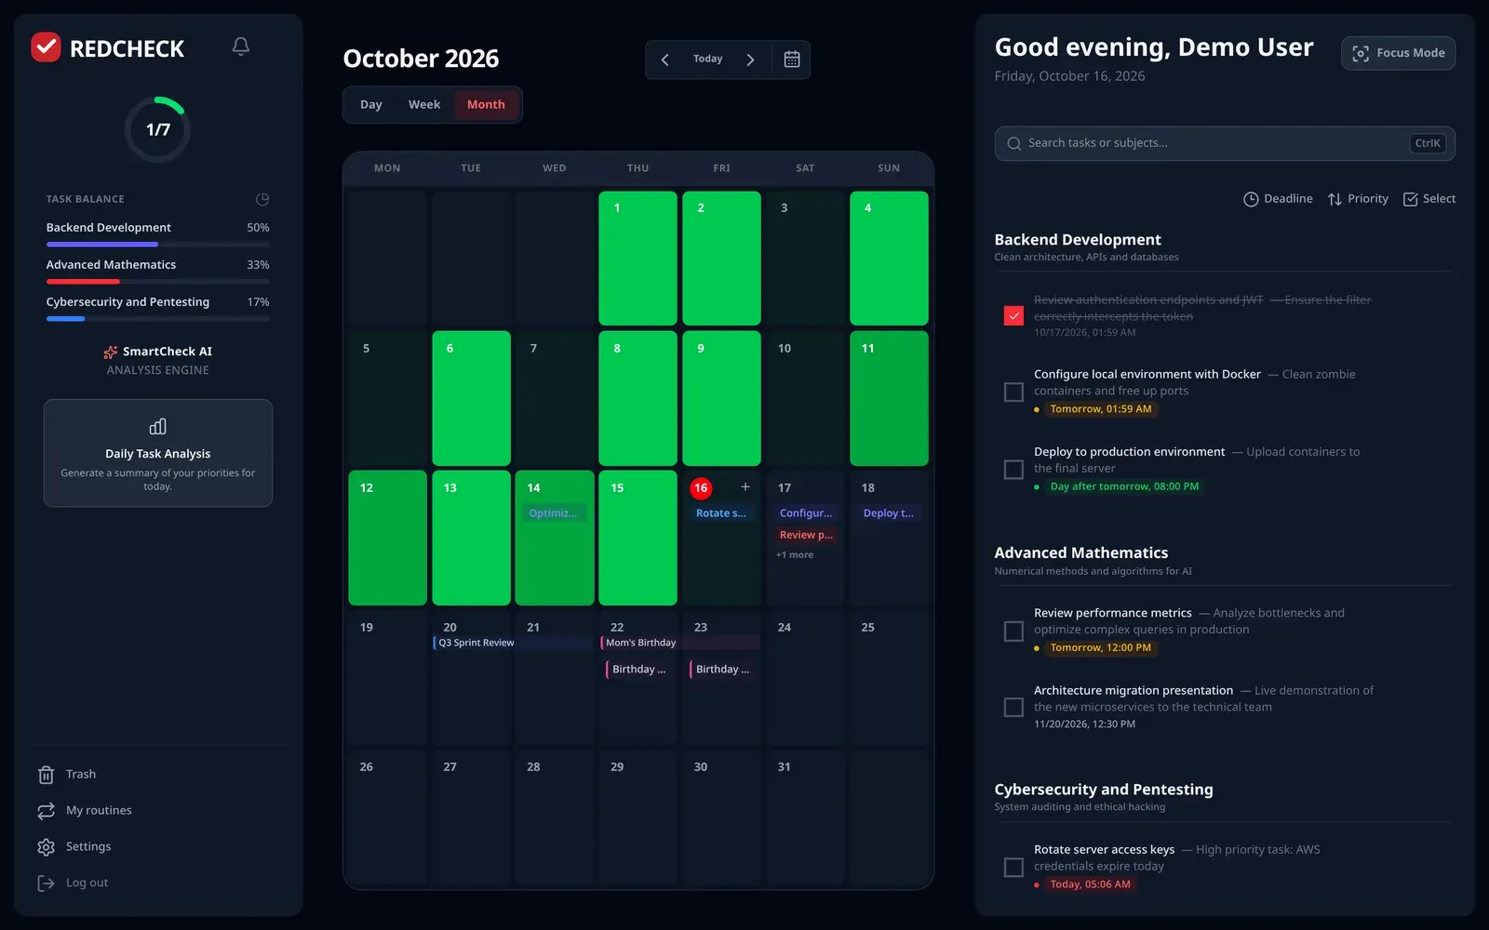Check off Review performance metrics task
The height and width of the screenshot is (930, 1489).
click(x=1013, y=631)
